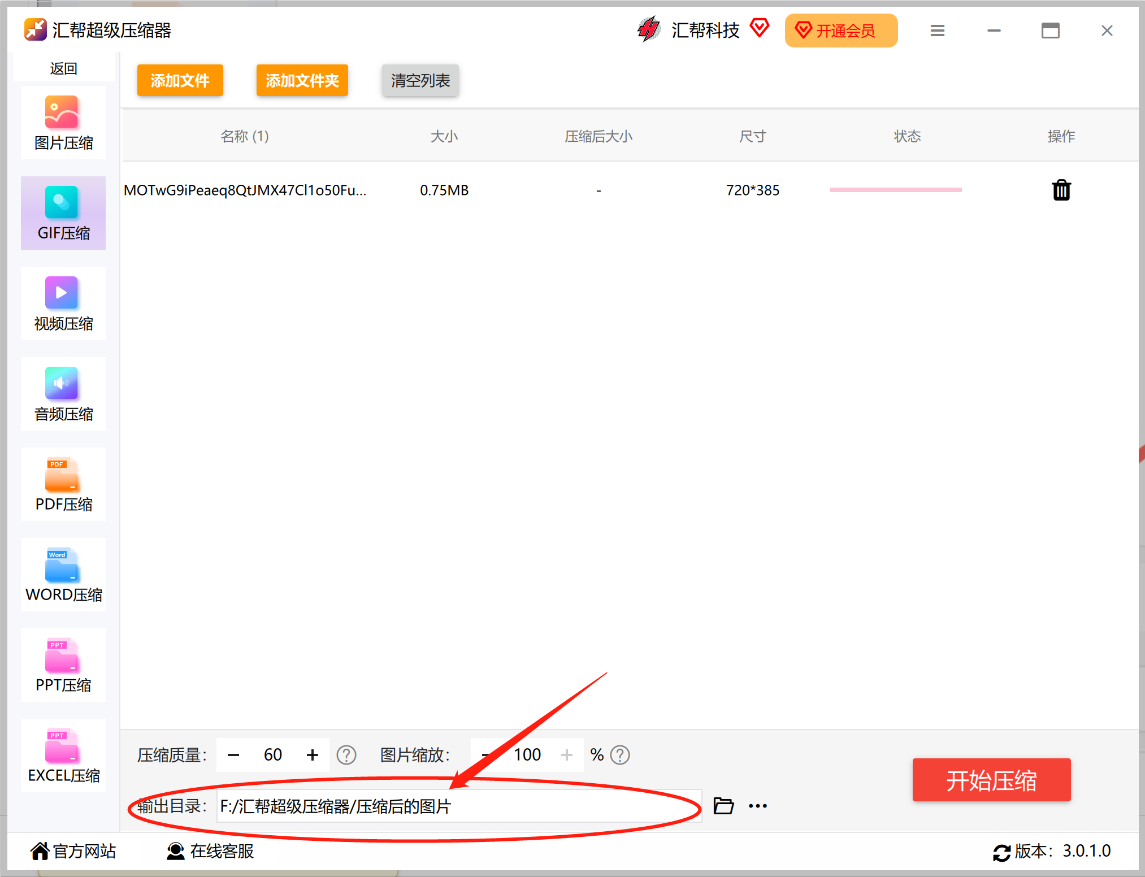Click the 状态 column header

(907, 136)
